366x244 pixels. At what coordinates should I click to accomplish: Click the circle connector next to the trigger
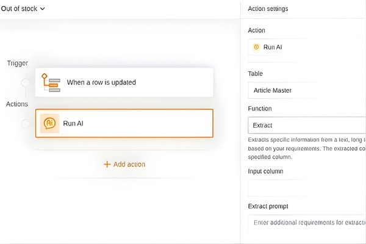pos(26,82)
